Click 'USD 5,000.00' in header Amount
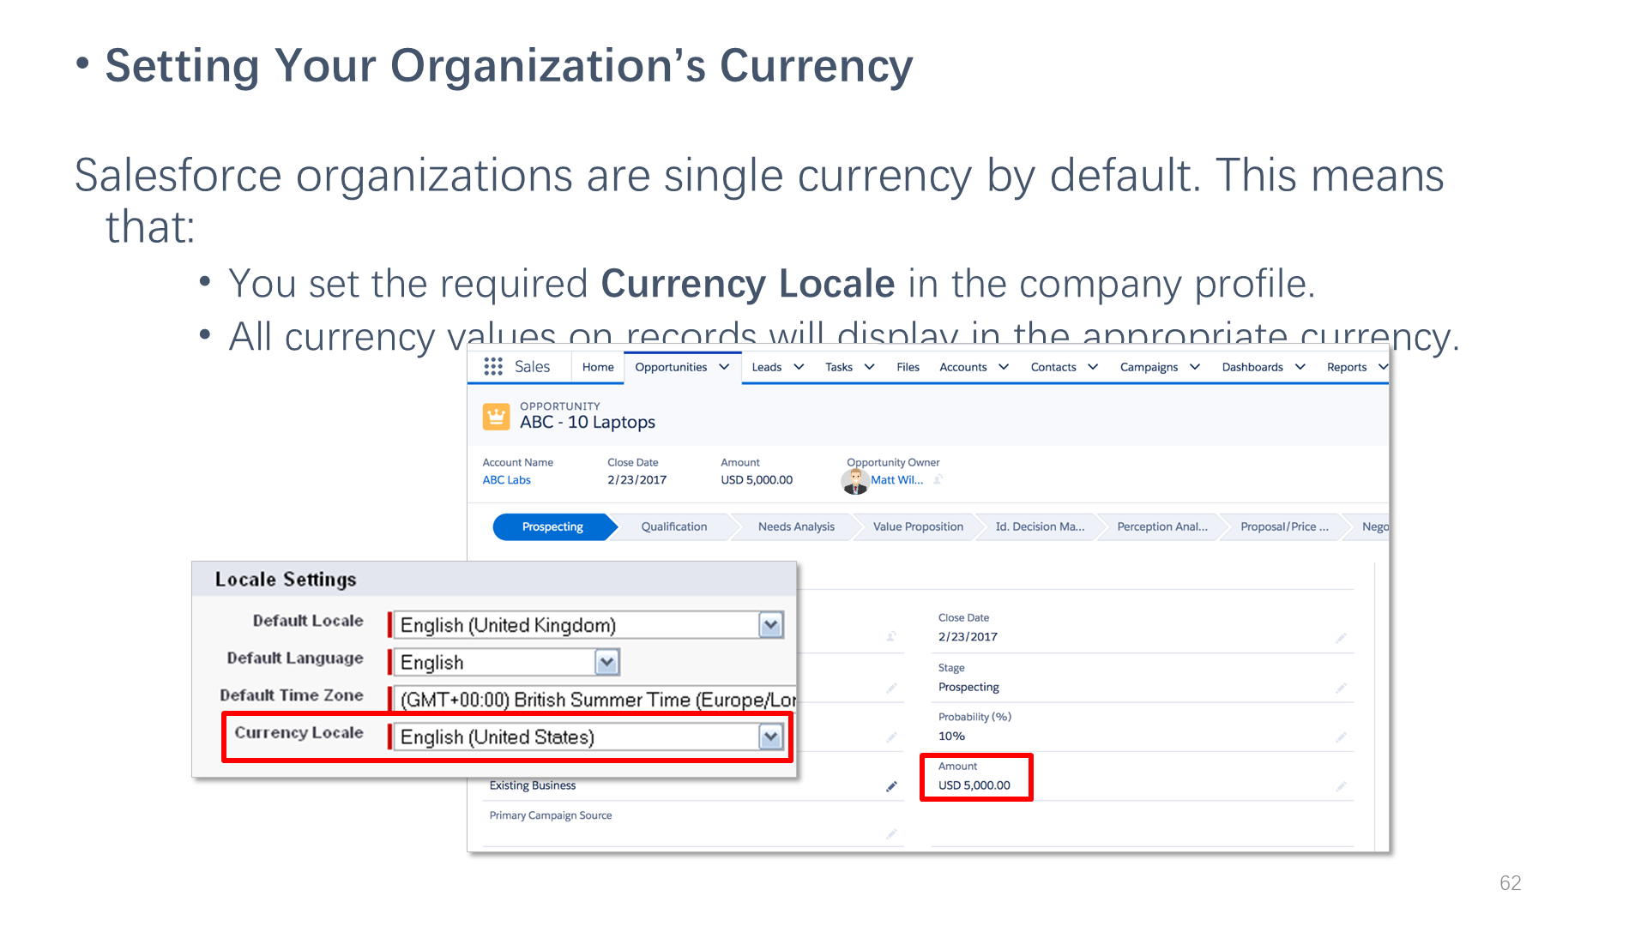 pos(757,480)
